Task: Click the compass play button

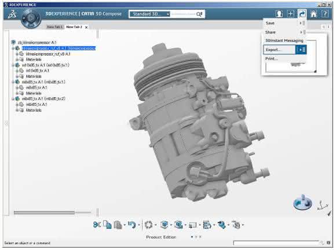Action: click(x=31, y=18)
